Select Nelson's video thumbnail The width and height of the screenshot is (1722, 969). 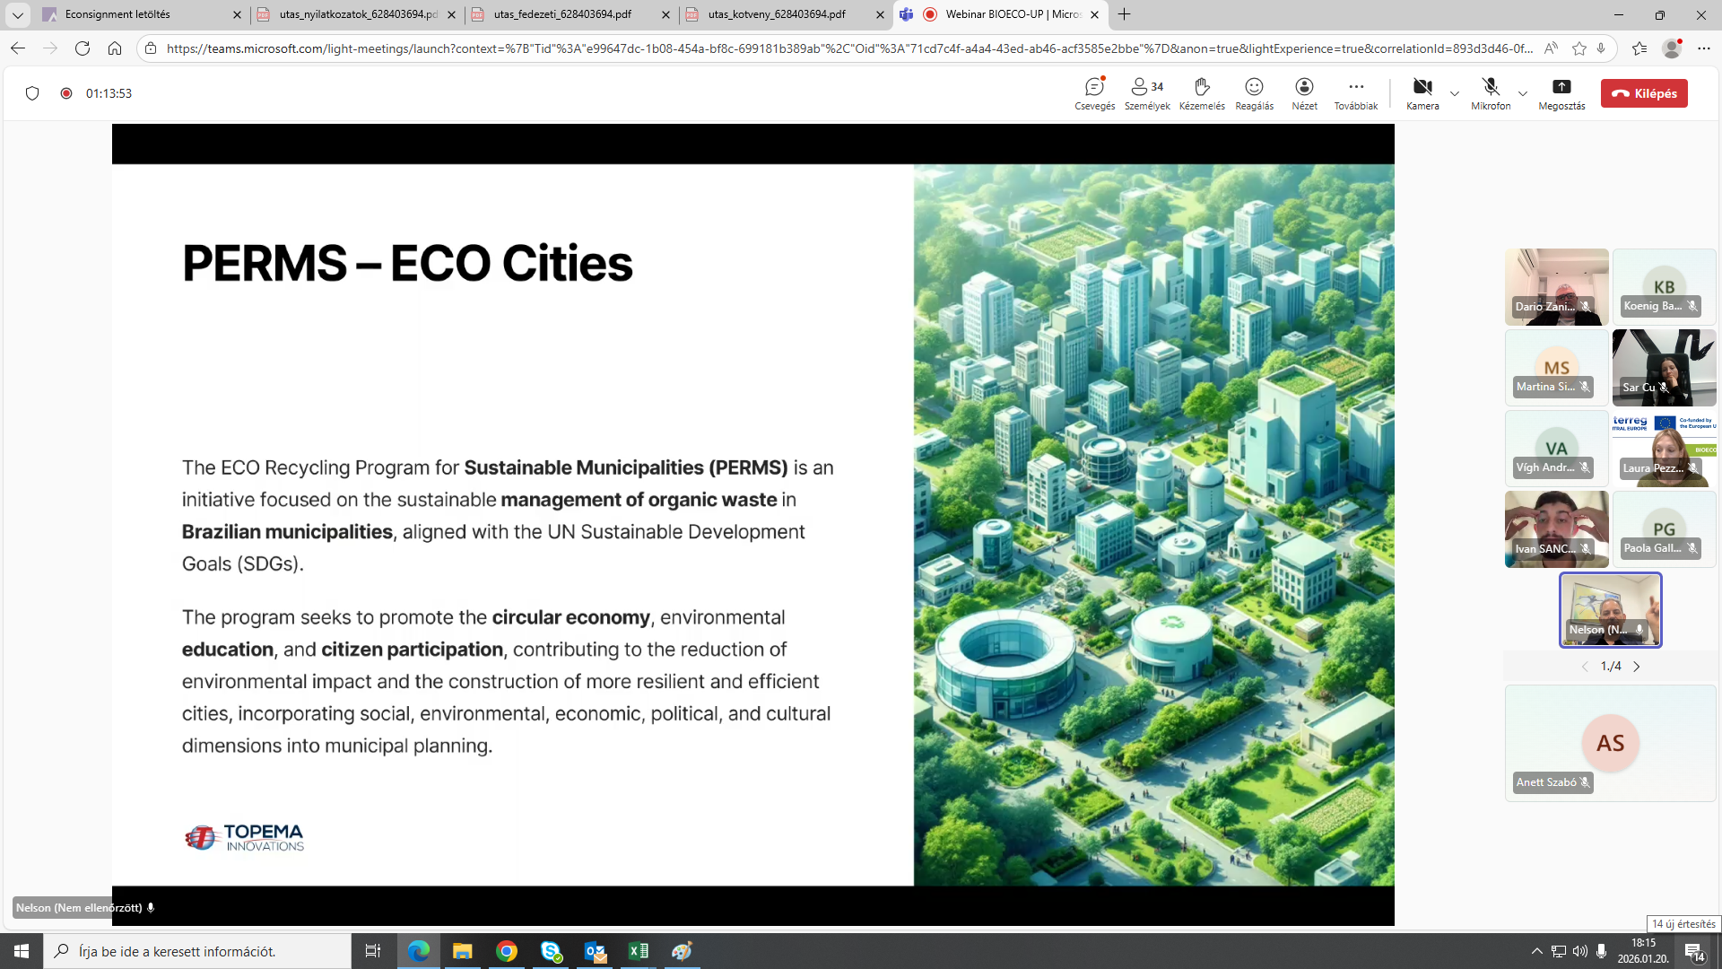[x=1610, y=610]
